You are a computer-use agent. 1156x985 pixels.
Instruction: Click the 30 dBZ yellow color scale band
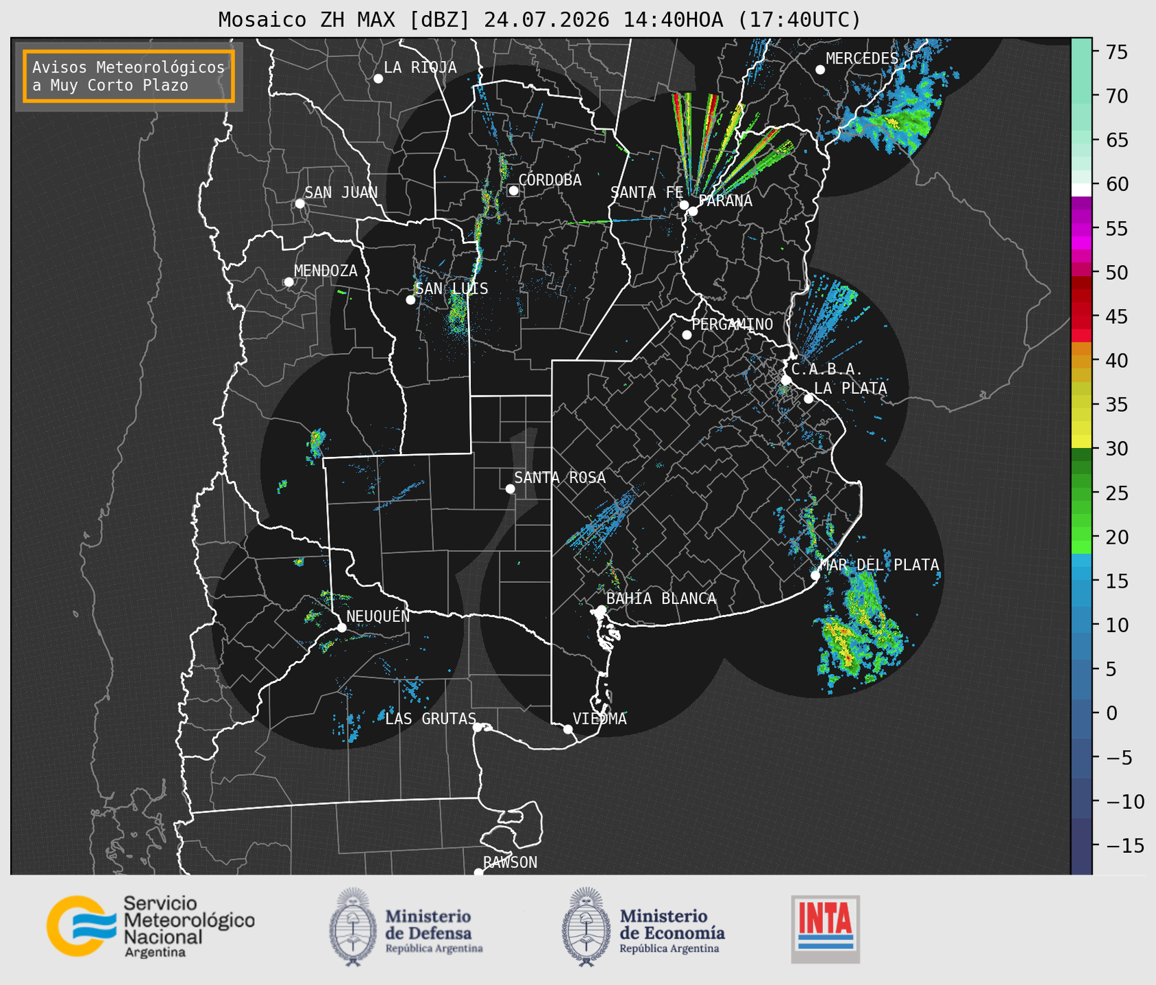pos(1081,444)
